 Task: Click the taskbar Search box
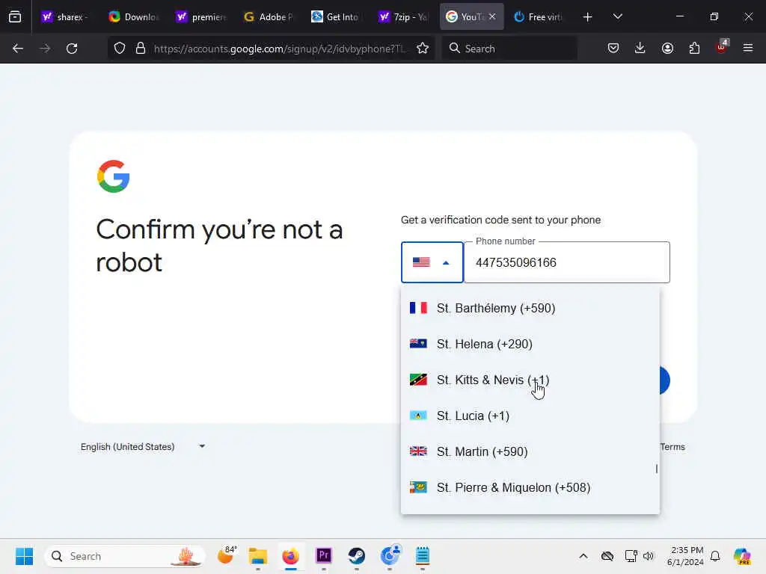click(x=125, y=556)
